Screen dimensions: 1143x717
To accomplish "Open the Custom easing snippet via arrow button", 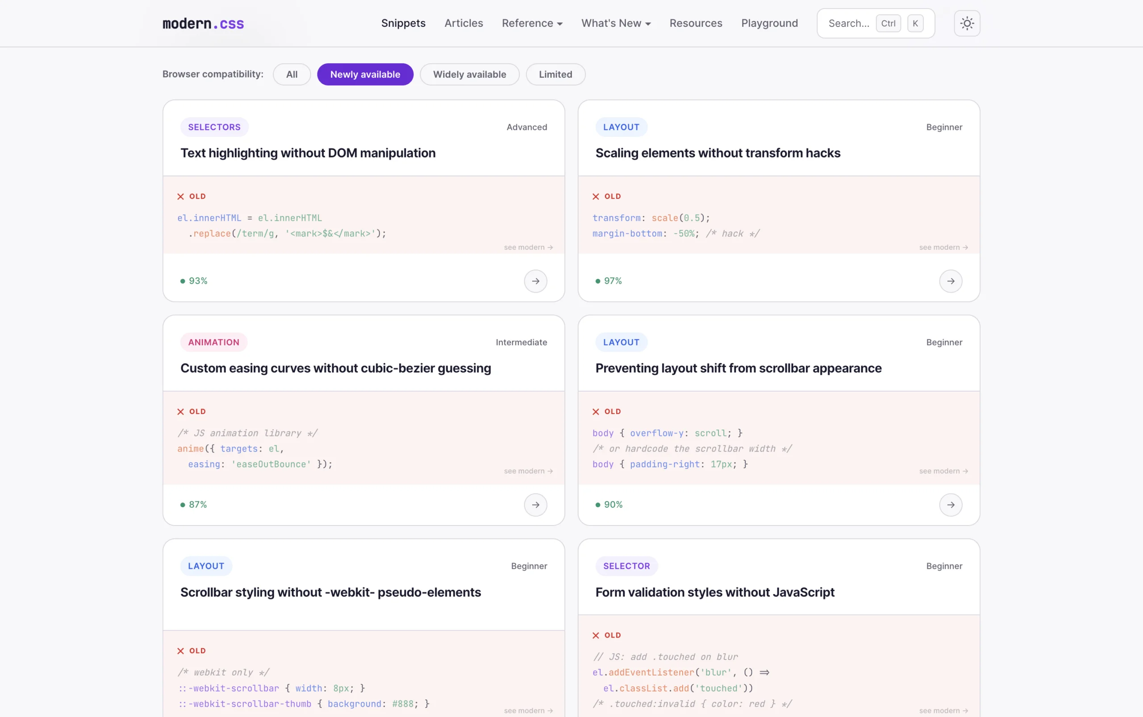I will (x=535, y=505).
